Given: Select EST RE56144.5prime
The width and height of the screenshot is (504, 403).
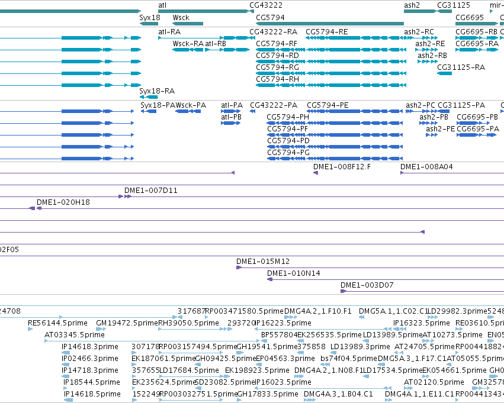Looking at the screenshot, I should point(58,323).
